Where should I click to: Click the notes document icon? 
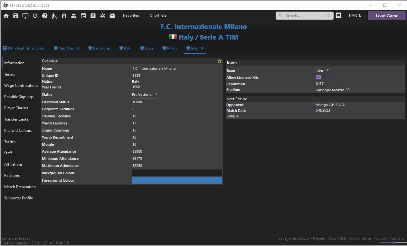[93, 16]
